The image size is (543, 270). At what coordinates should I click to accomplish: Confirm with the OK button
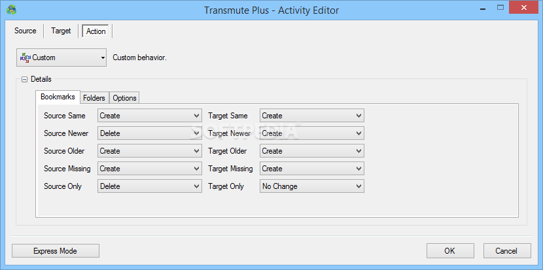click(450, 251)
